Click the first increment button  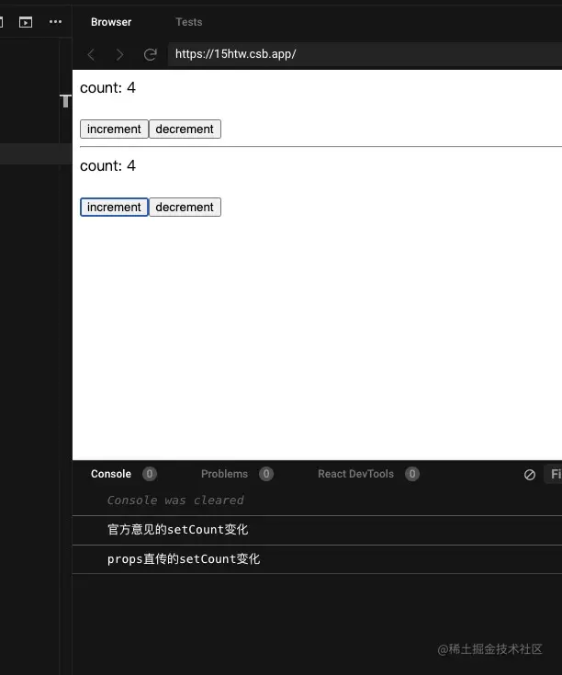coord(114,129)
